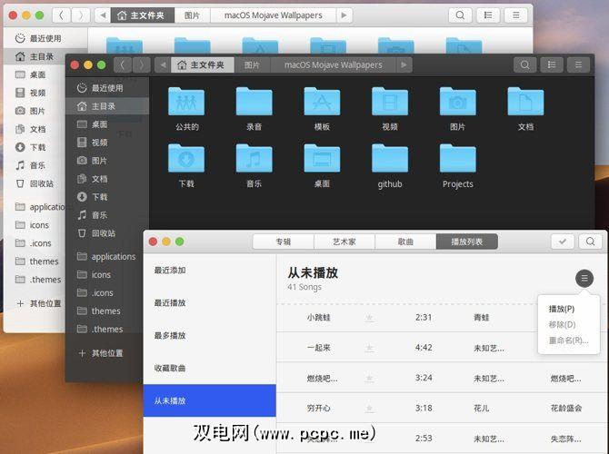Click checkmark select button in music player
609x454 pixels.
pos(563,242)
